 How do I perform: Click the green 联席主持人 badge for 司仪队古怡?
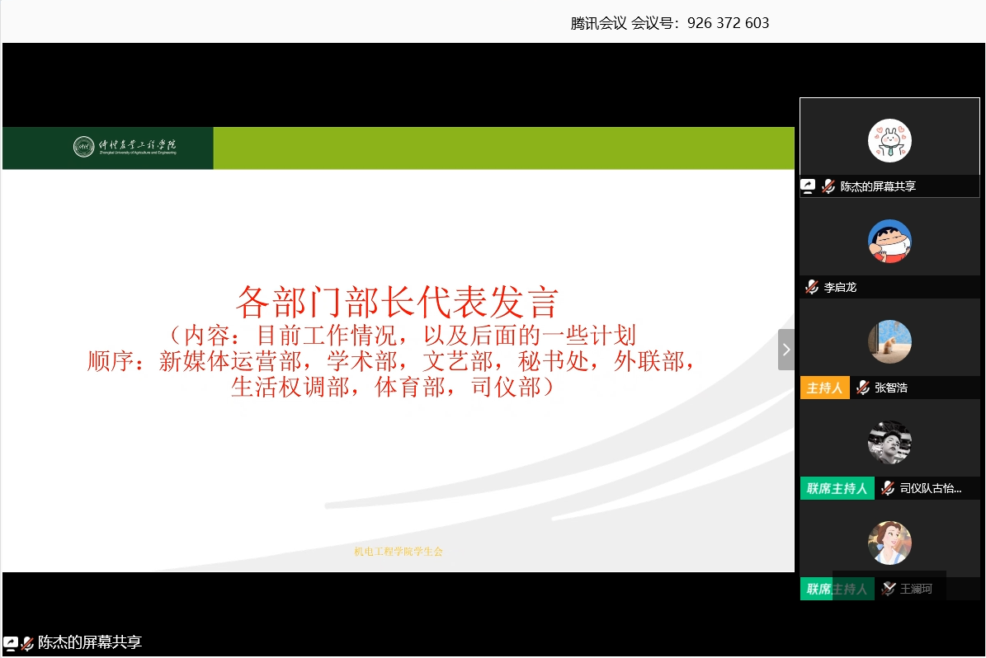point(837,488)
